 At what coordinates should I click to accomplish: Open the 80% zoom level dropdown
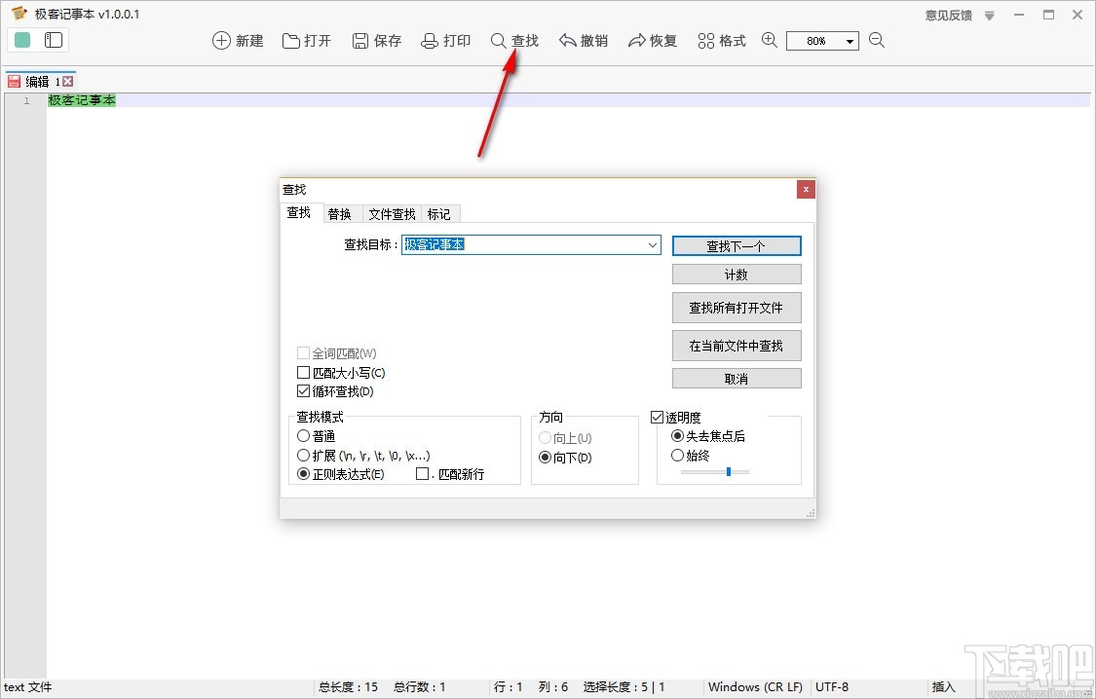click(850, 40)
